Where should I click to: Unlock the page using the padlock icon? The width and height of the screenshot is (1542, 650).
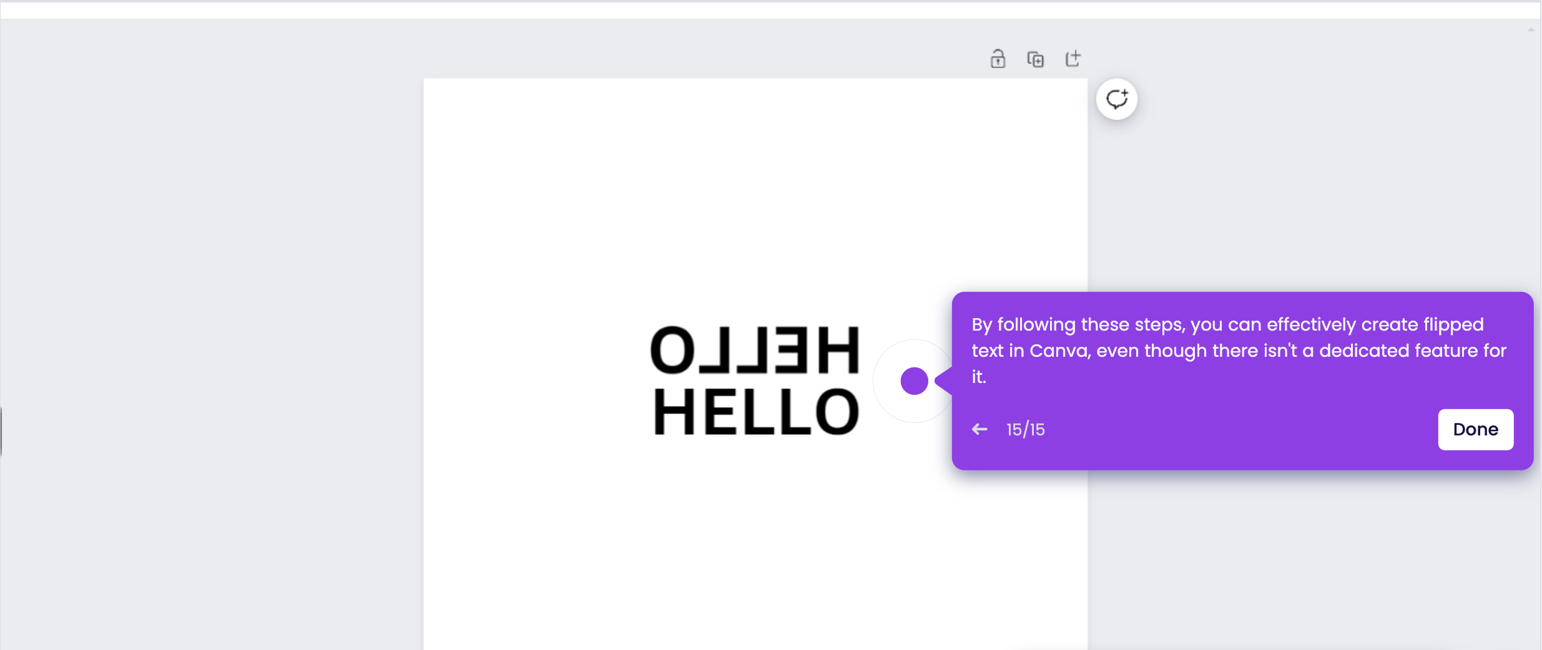[997, 59]
